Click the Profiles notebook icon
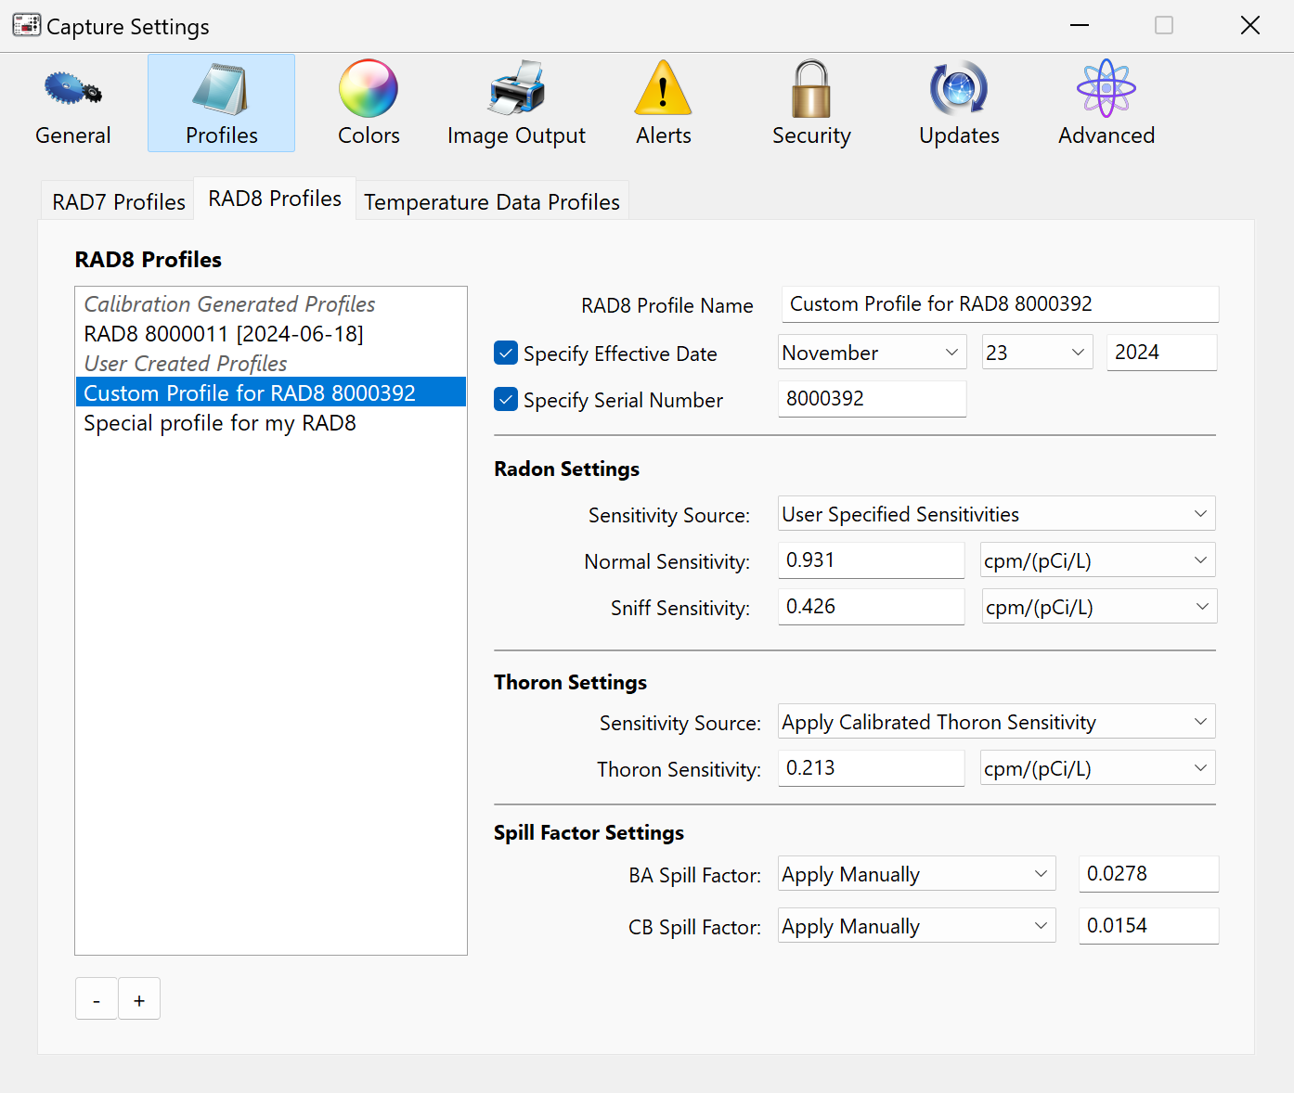Screen dimensions: 1294x1093 point(221,90)
